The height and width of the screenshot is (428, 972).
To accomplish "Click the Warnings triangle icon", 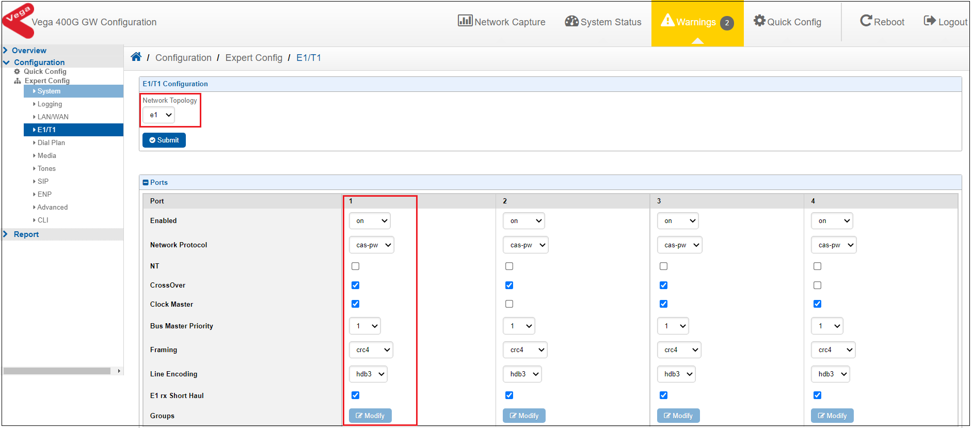I will coord(668,20).
